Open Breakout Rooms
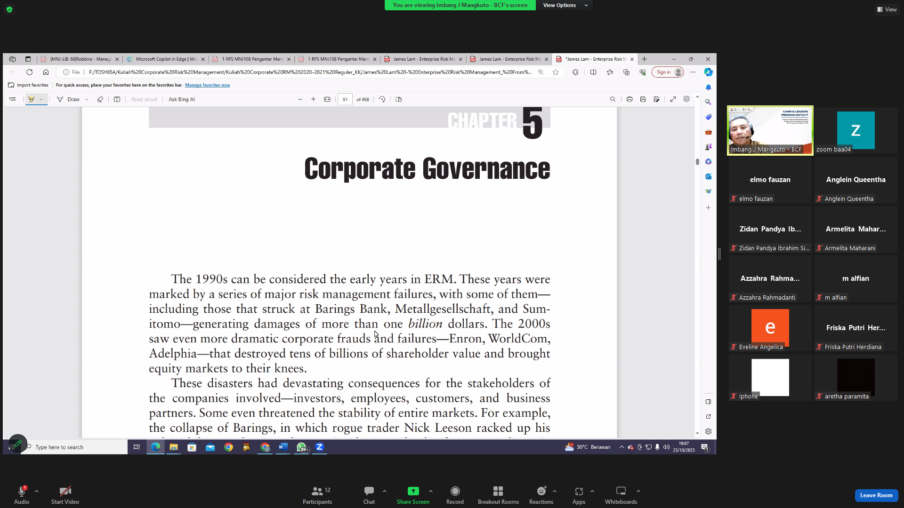 coord(498,495)
